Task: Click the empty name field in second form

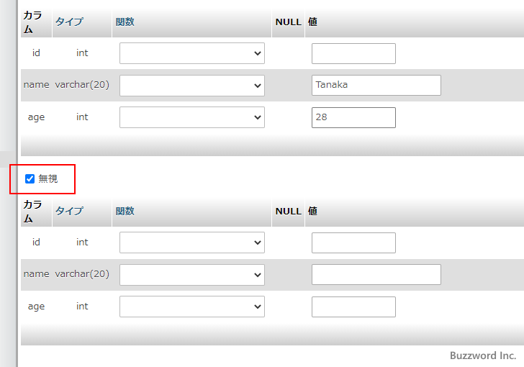Action: click(376, 274)
